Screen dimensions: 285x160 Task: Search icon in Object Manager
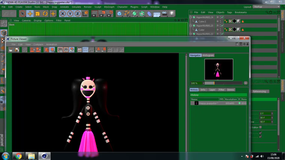coord(267,12)
